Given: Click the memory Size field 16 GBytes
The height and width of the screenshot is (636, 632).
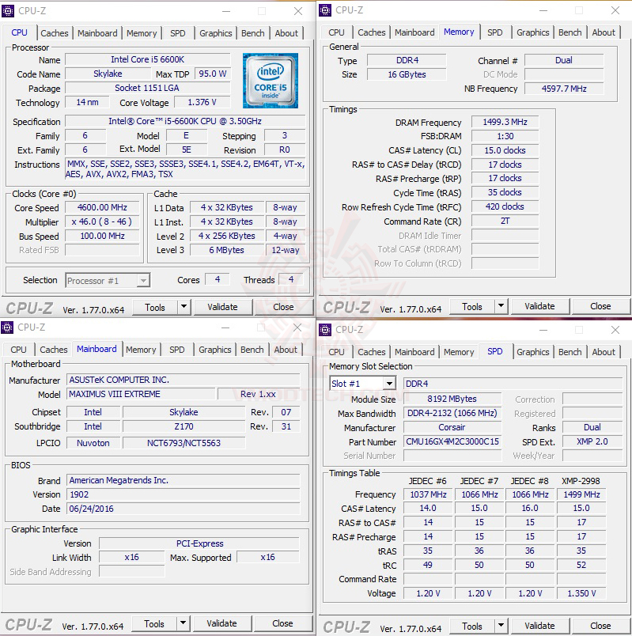Looking at the screenshot, I should [x=407, y=74].
